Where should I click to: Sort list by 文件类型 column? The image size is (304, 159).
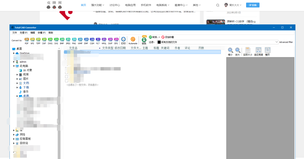[107, 48]
